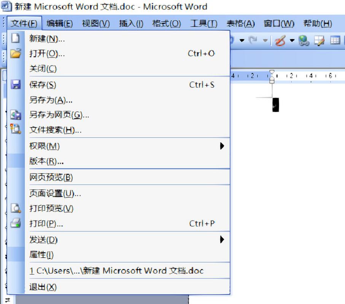The width and height of the screenshot is (345, 304).
Task: Close the open 文件(F) menu from the menu bar
Action: pyautogui.click(x=24, y=23)
